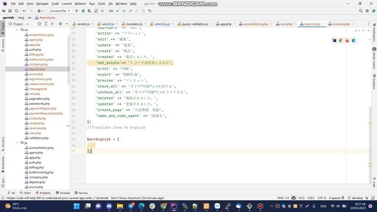Open IDE settings gear icon at top right
The width and height of the screenshot is (377, 212).
pos(367,11)
